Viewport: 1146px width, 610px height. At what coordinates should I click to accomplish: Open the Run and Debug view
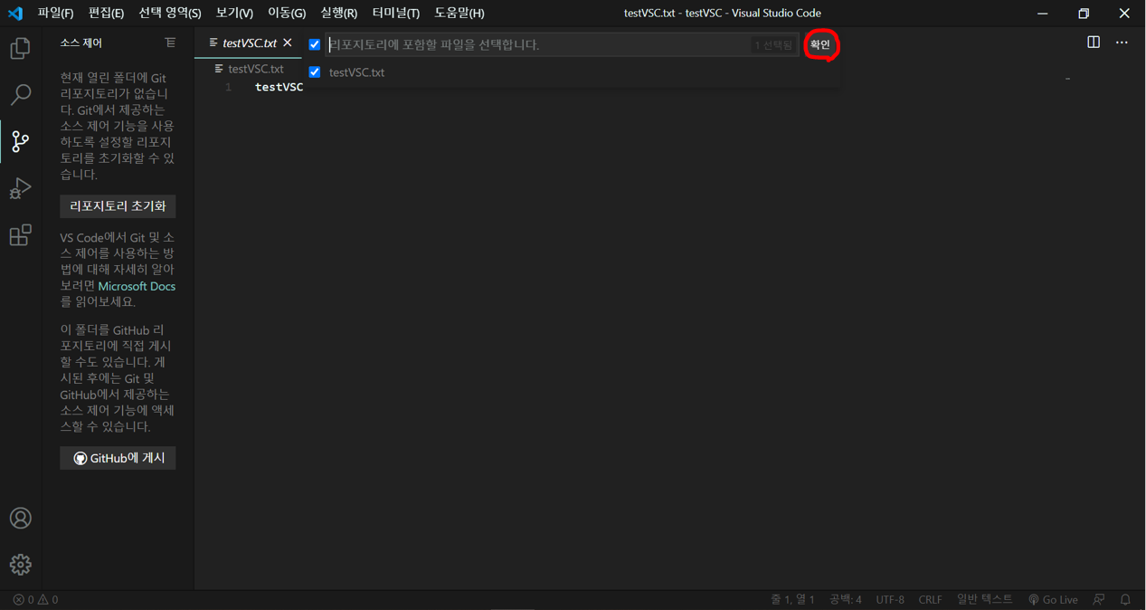[20, 188]
